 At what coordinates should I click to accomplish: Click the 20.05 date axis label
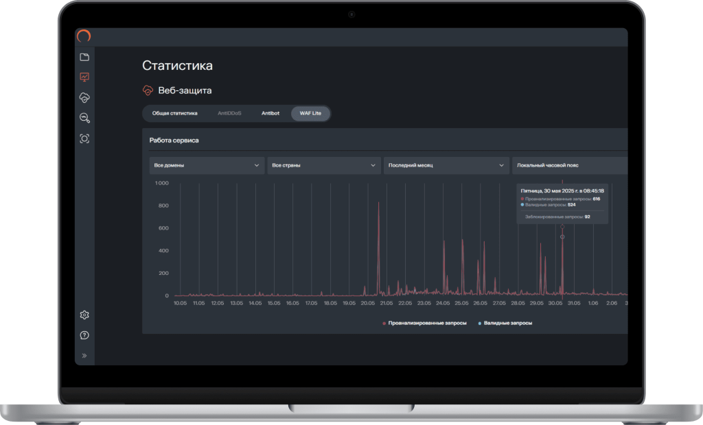[368, 303]
